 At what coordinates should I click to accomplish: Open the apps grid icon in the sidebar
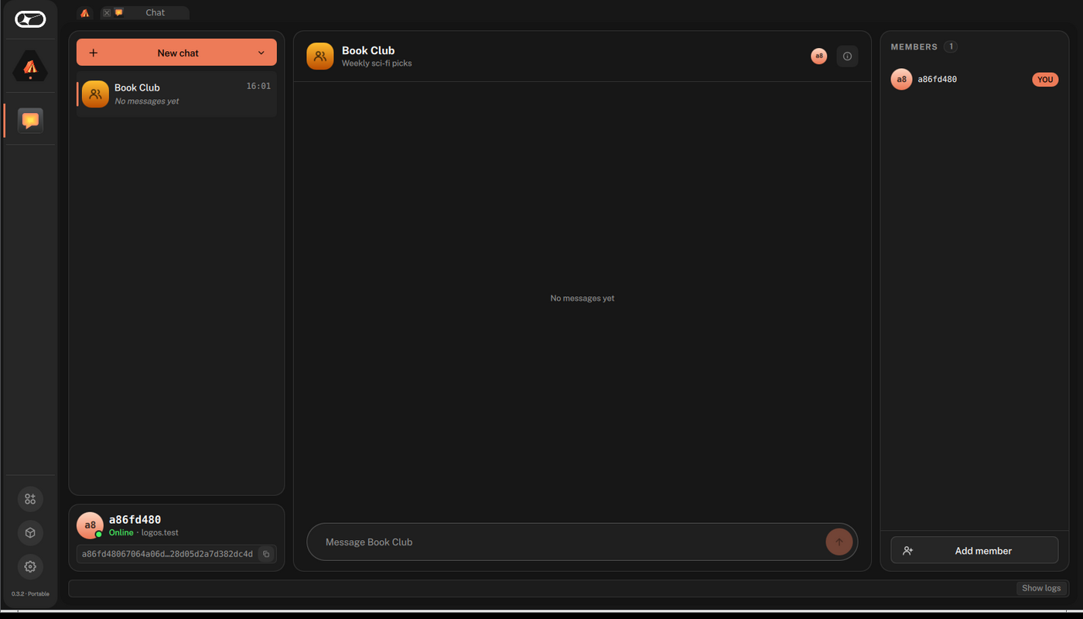tap(30, 499)
